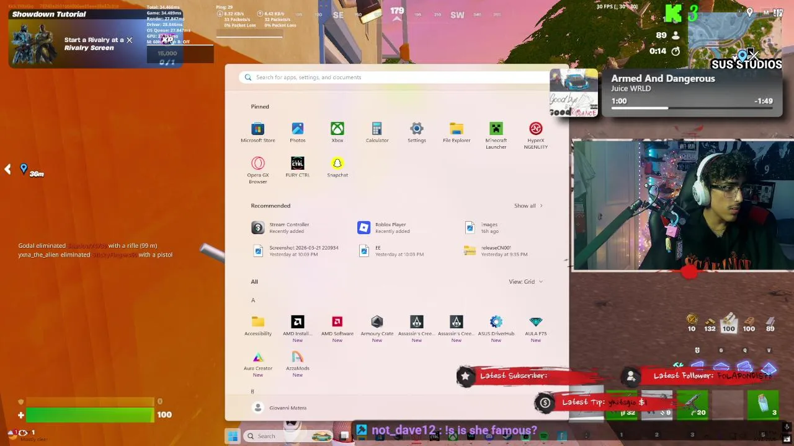The width and height of the screenshot is (794, 446).
Task: Seek the Armed And Dangerous progress bar
Action: point(692,108)
